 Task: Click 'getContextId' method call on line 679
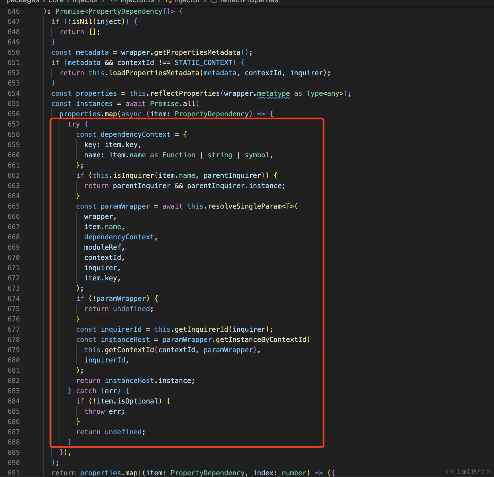tap(129, 350)
